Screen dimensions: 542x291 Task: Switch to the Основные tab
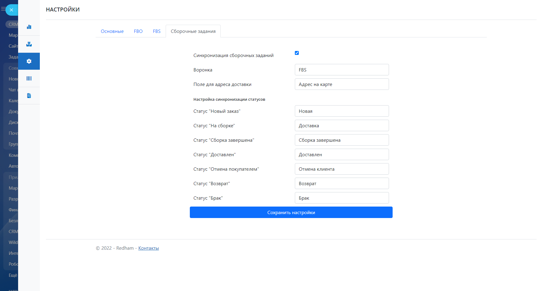112,31
